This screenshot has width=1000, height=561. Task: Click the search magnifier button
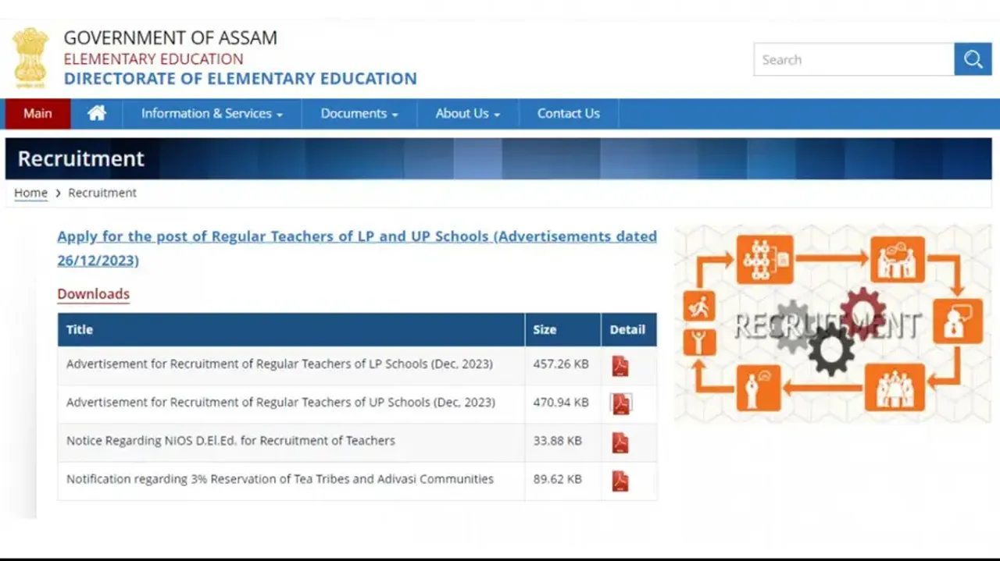tap(973, 59)
